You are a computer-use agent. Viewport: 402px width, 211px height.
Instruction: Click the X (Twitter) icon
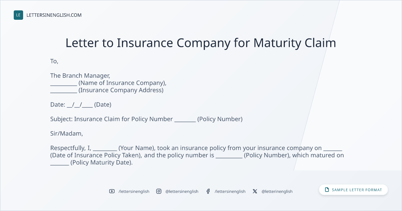click(255, 191)
